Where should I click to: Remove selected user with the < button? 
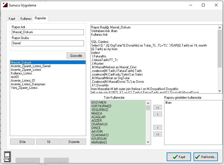click(x=157, y=128)
